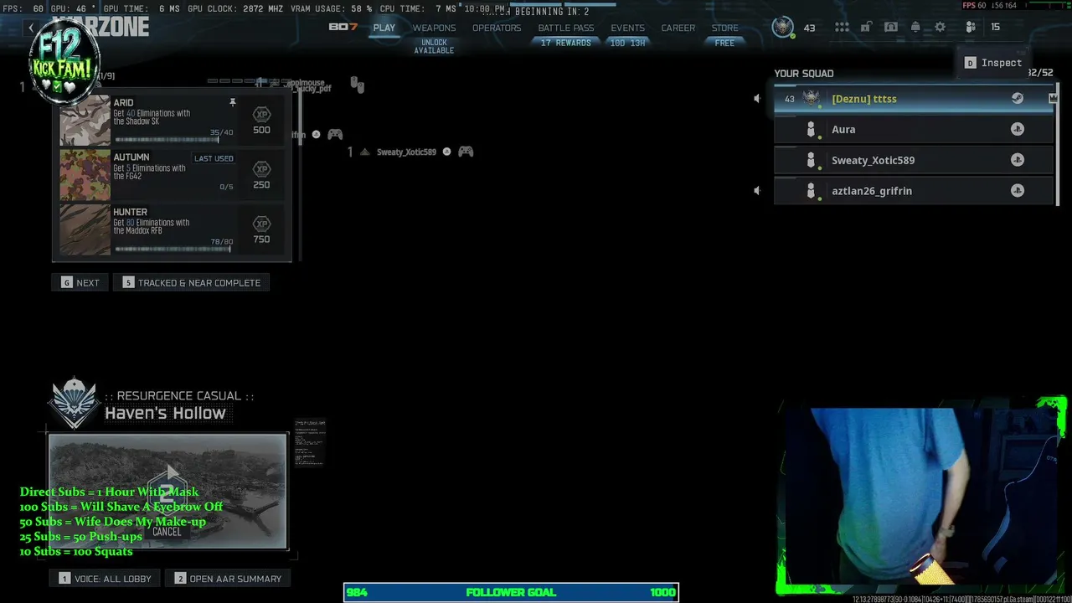The height and width of the screenshot is (603, 1072).
Task: Click the Resurgence Casual mode label
Action: coord(179,395)
